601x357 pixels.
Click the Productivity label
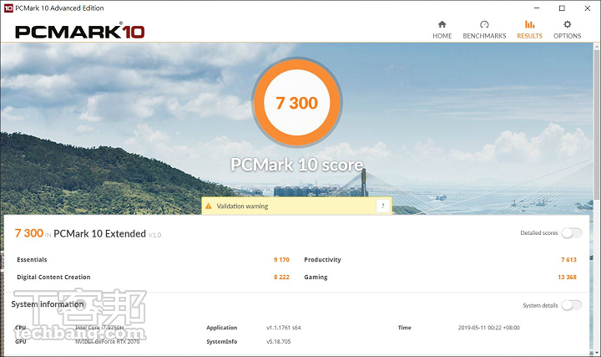pos(322,260)
